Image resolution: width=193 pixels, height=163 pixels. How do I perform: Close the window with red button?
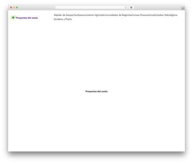pyautogui.click(x=11, y=8)
